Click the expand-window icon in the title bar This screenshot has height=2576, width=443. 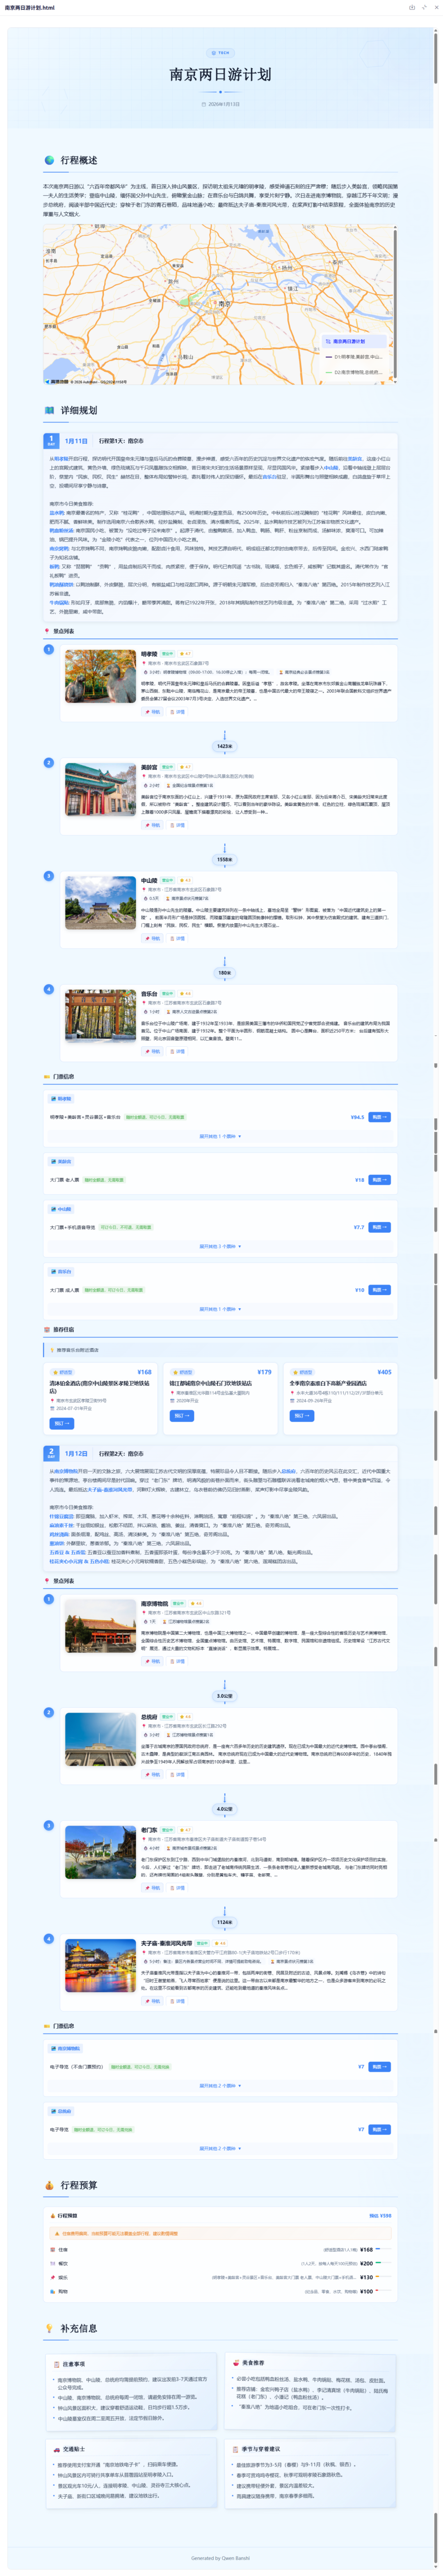click(424, 7)
